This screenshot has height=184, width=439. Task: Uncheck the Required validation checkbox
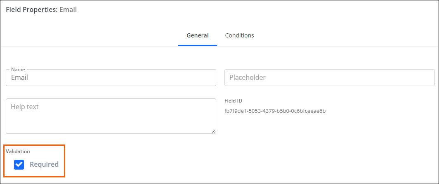click(x=19, y=165)
